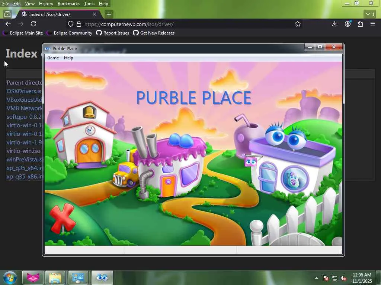The width and height of the screenshot is (381, 285).
Task: Open Eclipse Community bookmark
Action: [70, 33]
